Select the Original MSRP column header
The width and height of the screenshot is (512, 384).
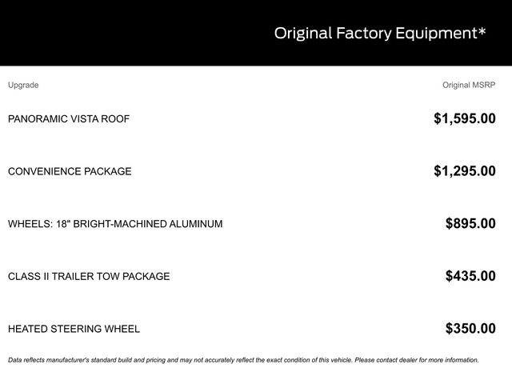tap(469, 85)
